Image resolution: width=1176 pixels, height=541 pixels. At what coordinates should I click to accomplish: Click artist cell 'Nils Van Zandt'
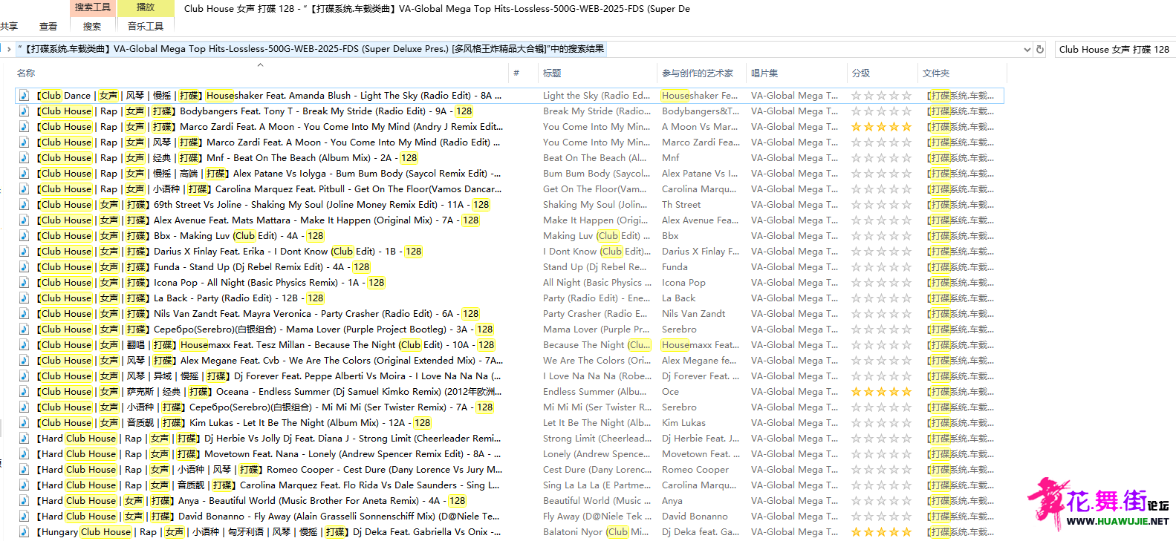694,314
